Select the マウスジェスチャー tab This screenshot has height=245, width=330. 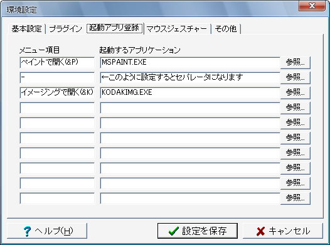click(x=177, y=29)
